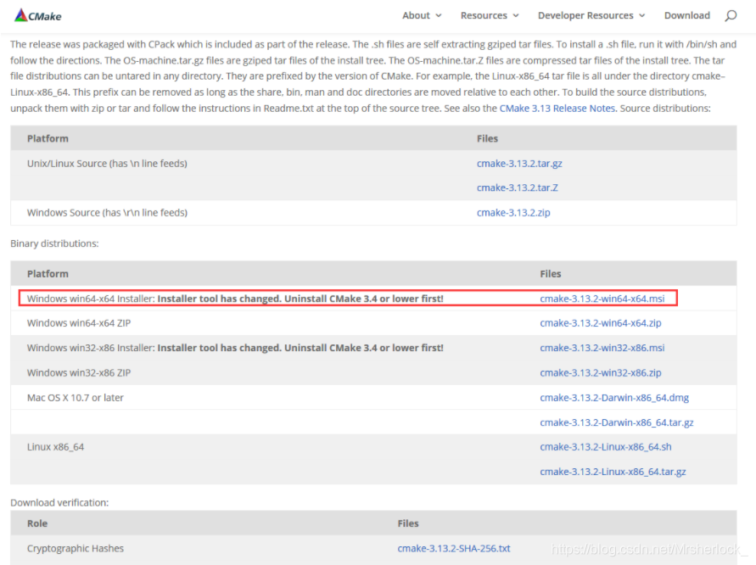Image resolution: width=756 pixels, height=565 pixels.
Task: Download cmake-3.13.2-Darwin-x86_64.tar.gz archive
Action: point(616,422)
